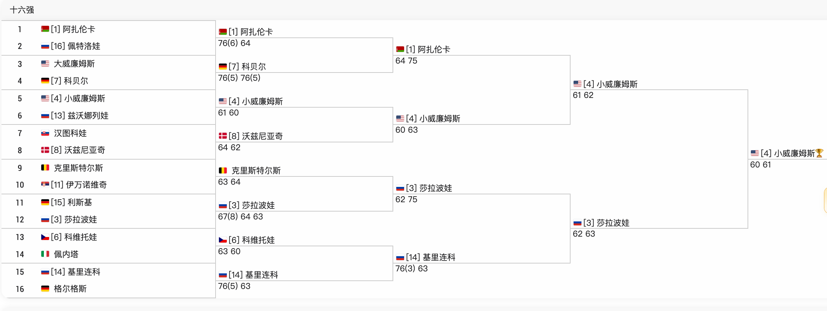Click Belgian flag beside 克里斯特尔斯 in row 9
Screen dimensions: 827x311
[x=45, y=168]
